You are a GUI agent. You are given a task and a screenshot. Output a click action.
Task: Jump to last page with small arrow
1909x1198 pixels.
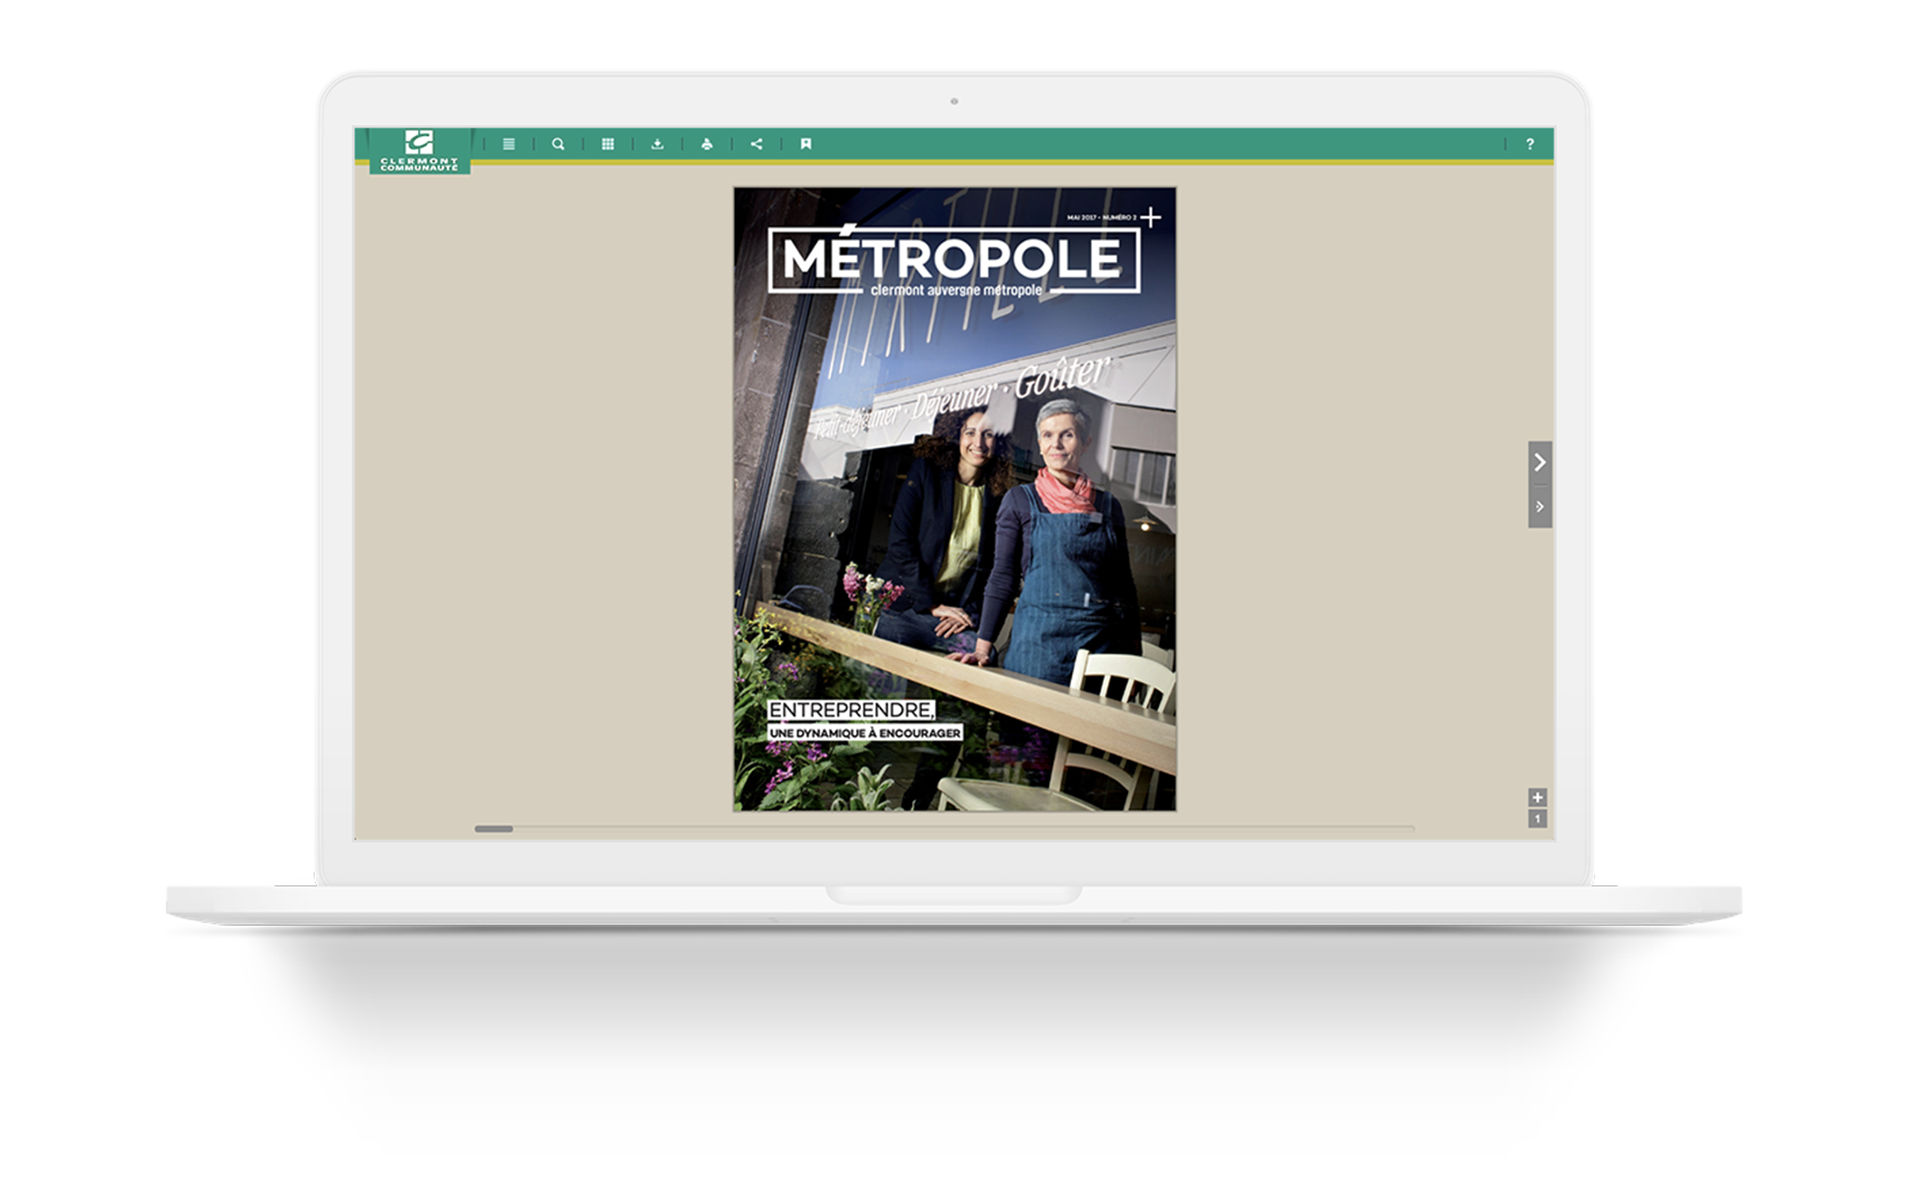(1540, 506)
